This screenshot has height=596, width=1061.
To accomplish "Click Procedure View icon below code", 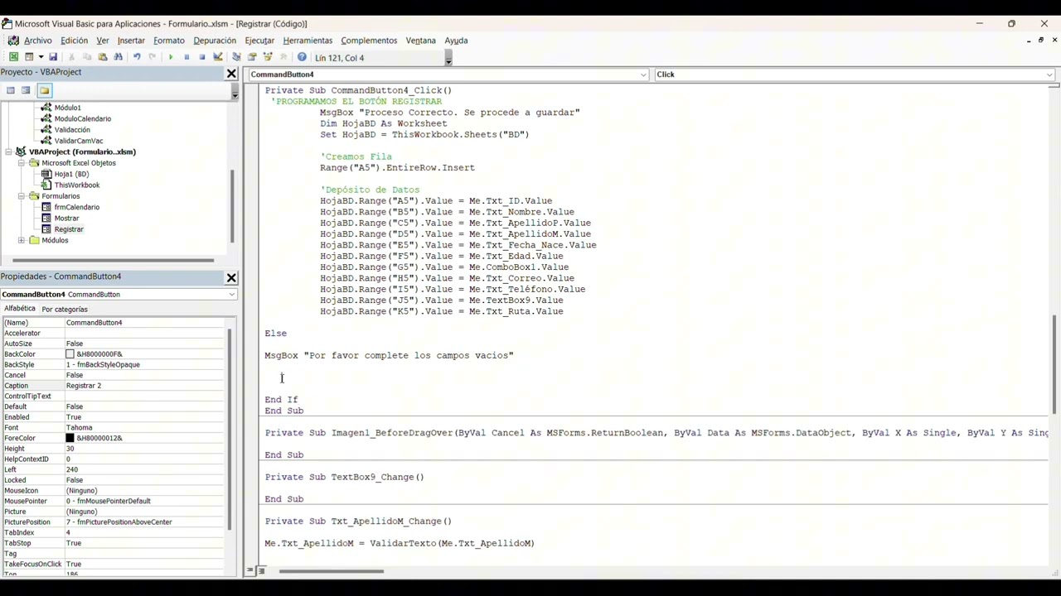I will pyautogui.click(x=251, y=571).
